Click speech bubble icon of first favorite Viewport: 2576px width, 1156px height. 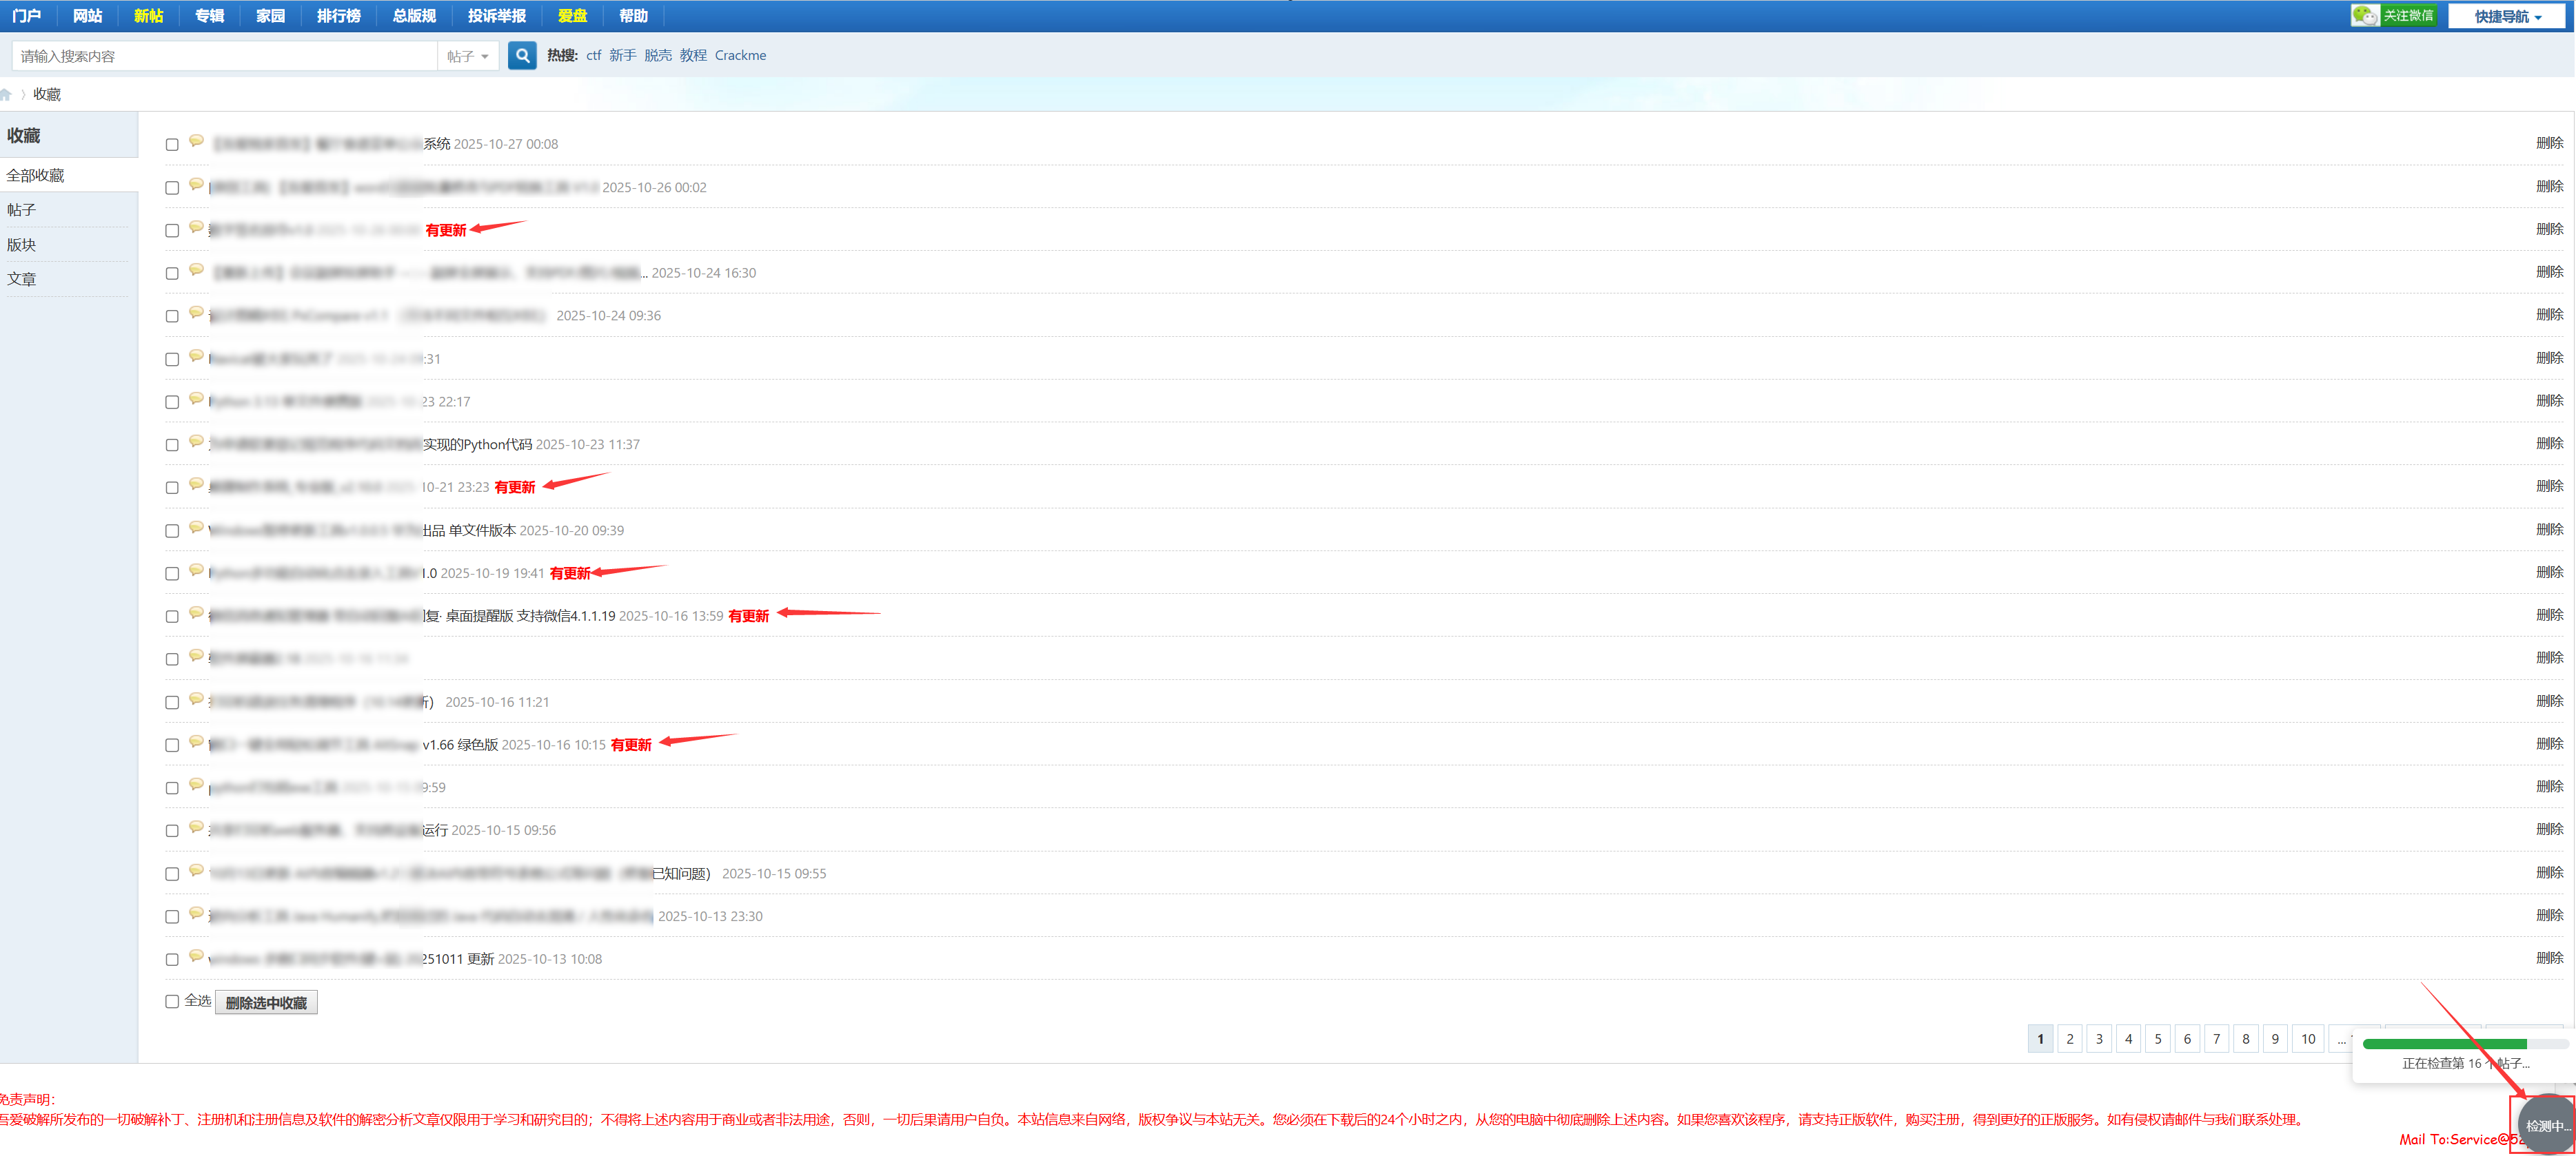click(x=196, y=141)
